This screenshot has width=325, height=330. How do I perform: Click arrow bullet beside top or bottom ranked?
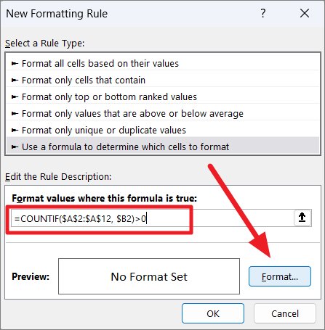pyautogui.click(x=15, y=97)
